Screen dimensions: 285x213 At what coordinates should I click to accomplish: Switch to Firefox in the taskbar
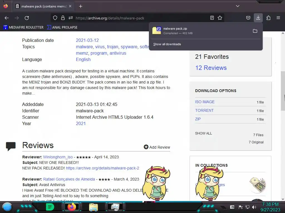click(72, 207)
